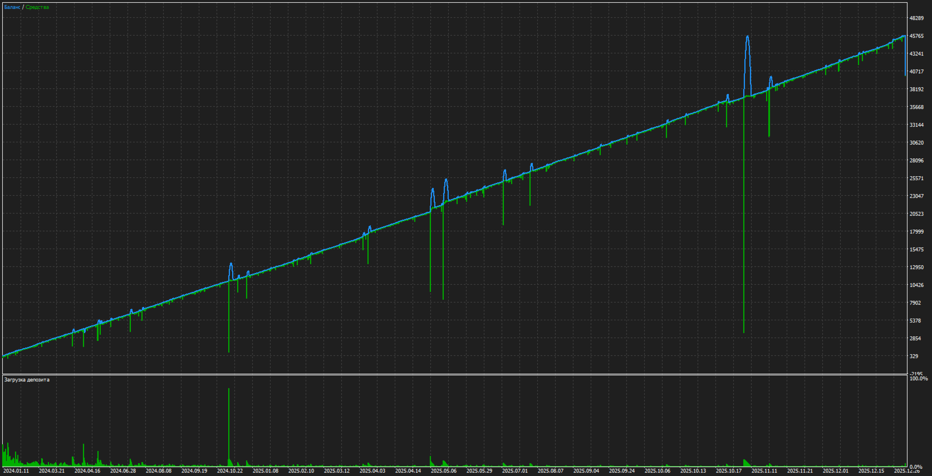This screenshot has height=476, width=932.
Task: Click the 48289 value on price scale
Action: [916, 18]
